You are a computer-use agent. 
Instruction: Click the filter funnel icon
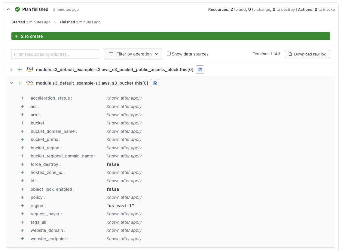click(x=111, y=54)
